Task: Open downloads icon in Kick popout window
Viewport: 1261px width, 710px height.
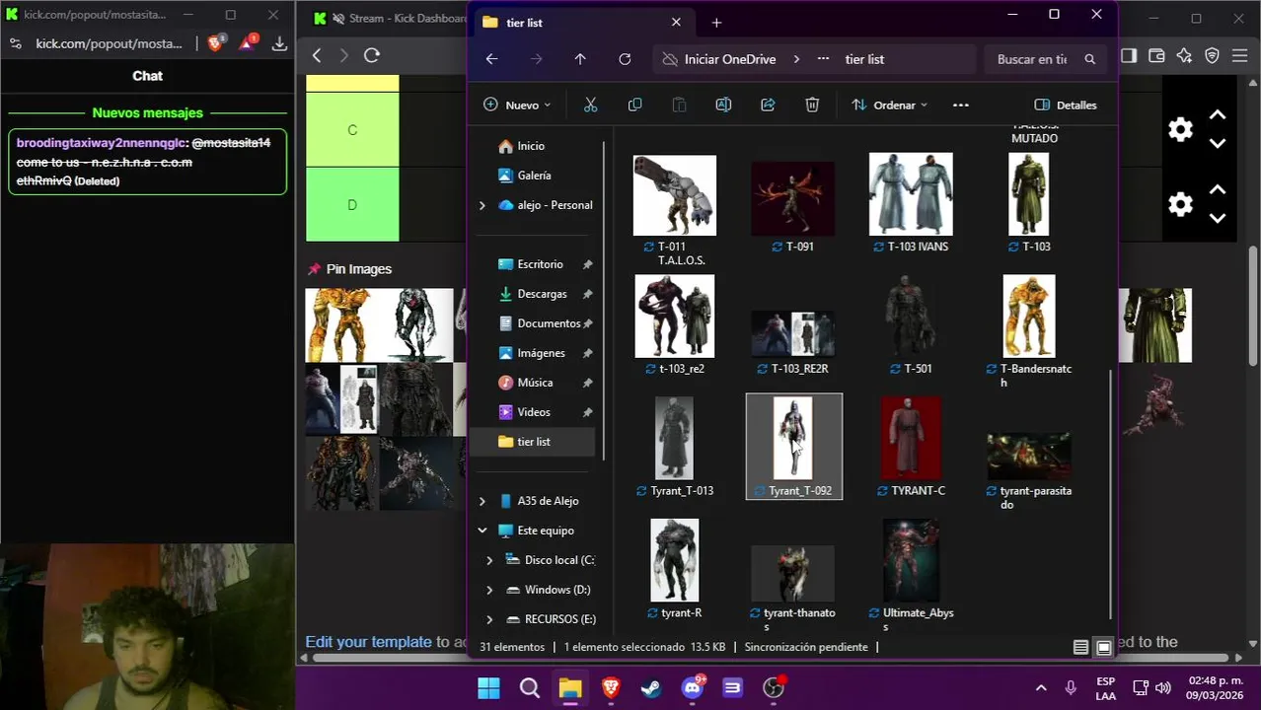Action: coord(279,43)
